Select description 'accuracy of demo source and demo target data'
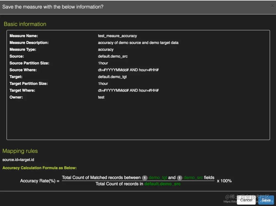 (138, 43)
